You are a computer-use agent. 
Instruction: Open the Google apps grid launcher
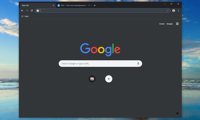click(x=177, y=24)
